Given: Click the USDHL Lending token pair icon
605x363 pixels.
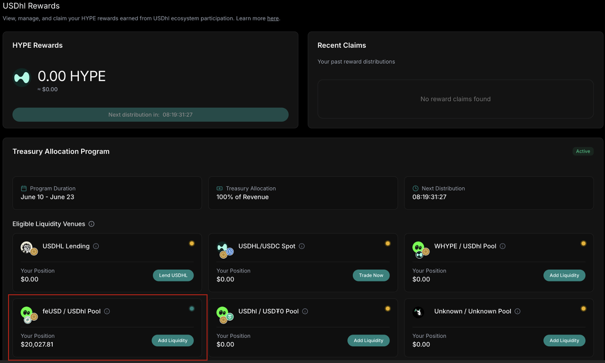Looking at the screenshot, I should (x=29, y=248).
